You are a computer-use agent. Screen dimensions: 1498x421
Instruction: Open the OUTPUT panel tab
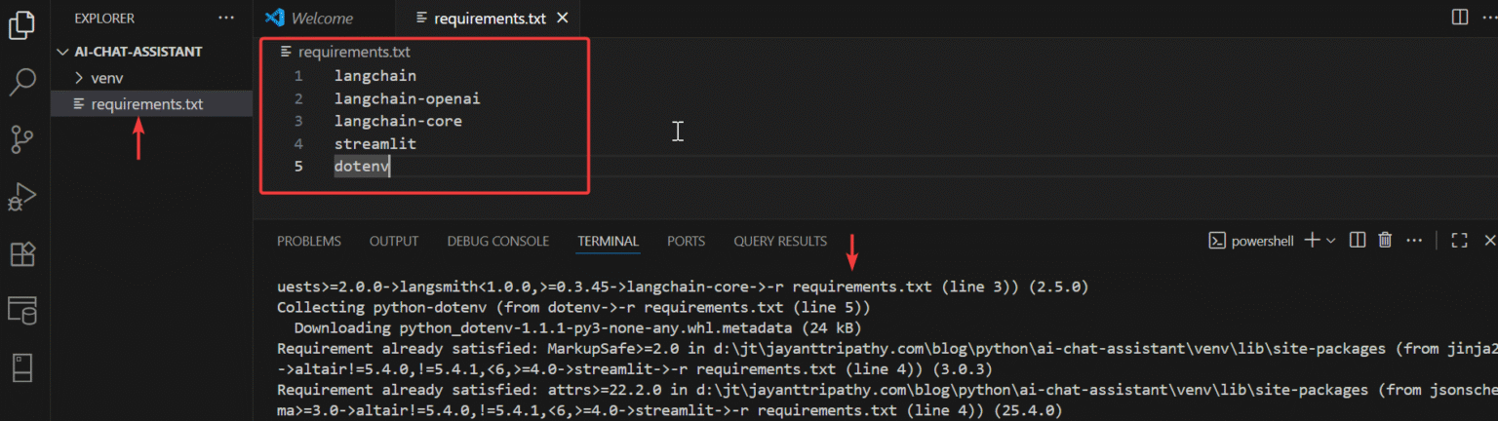tap(394, 241)
